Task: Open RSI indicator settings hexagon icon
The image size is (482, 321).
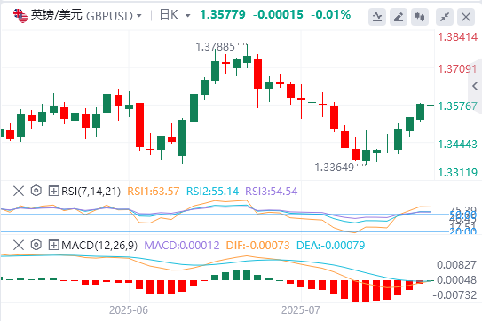Action: click(36, 191)
